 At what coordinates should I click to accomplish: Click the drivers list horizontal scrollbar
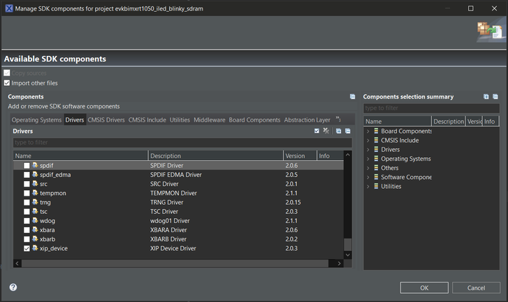pyautogui.click(x=175, y=264)
